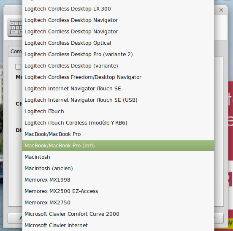Pick Logitech iTouch Cordless (modèle Y-RB6)

tap(118, 123)
